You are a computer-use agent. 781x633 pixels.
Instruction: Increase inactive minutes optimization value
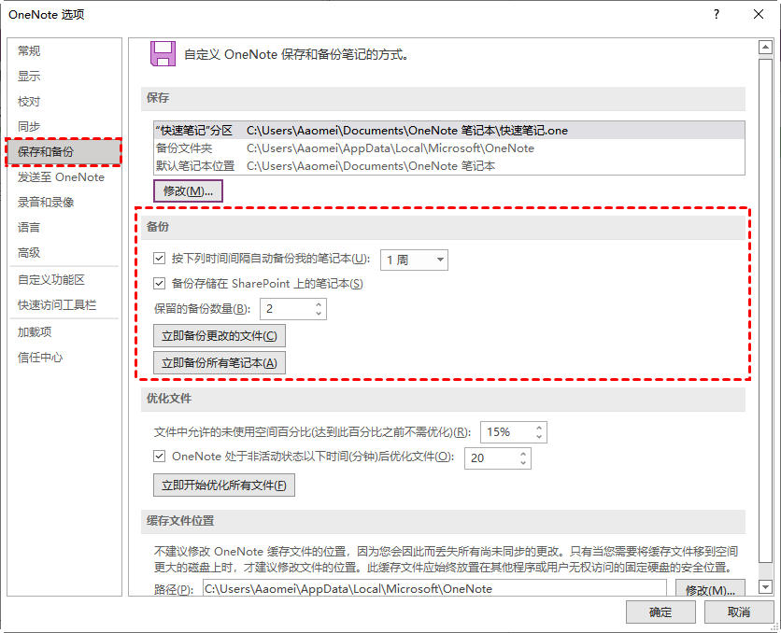[x=523, y=453]
